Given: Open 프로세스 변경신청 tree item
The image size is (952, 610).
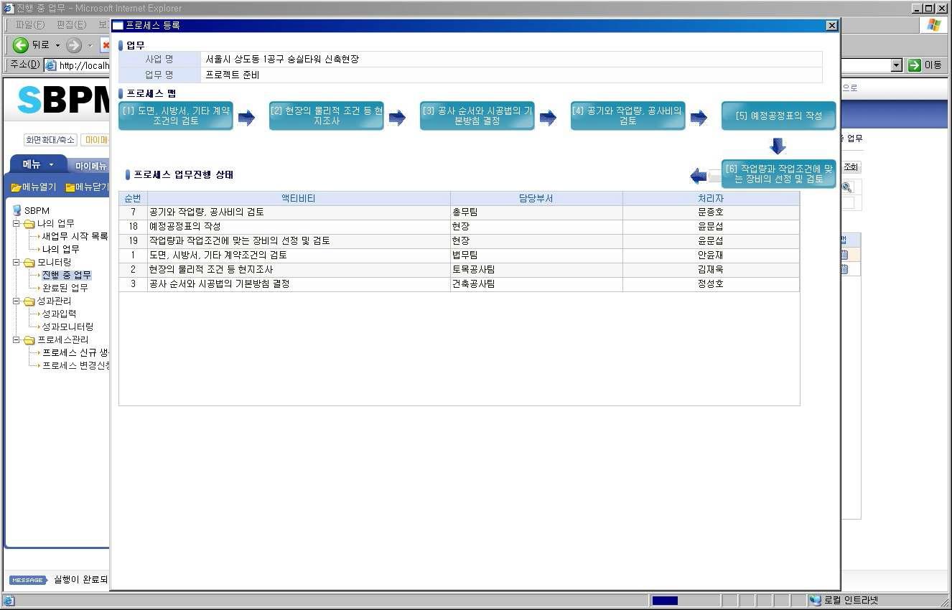Looking at the screenshot, I should [75, 365].
